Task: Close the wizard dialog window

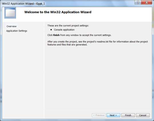Action: (x=147, y=2)
